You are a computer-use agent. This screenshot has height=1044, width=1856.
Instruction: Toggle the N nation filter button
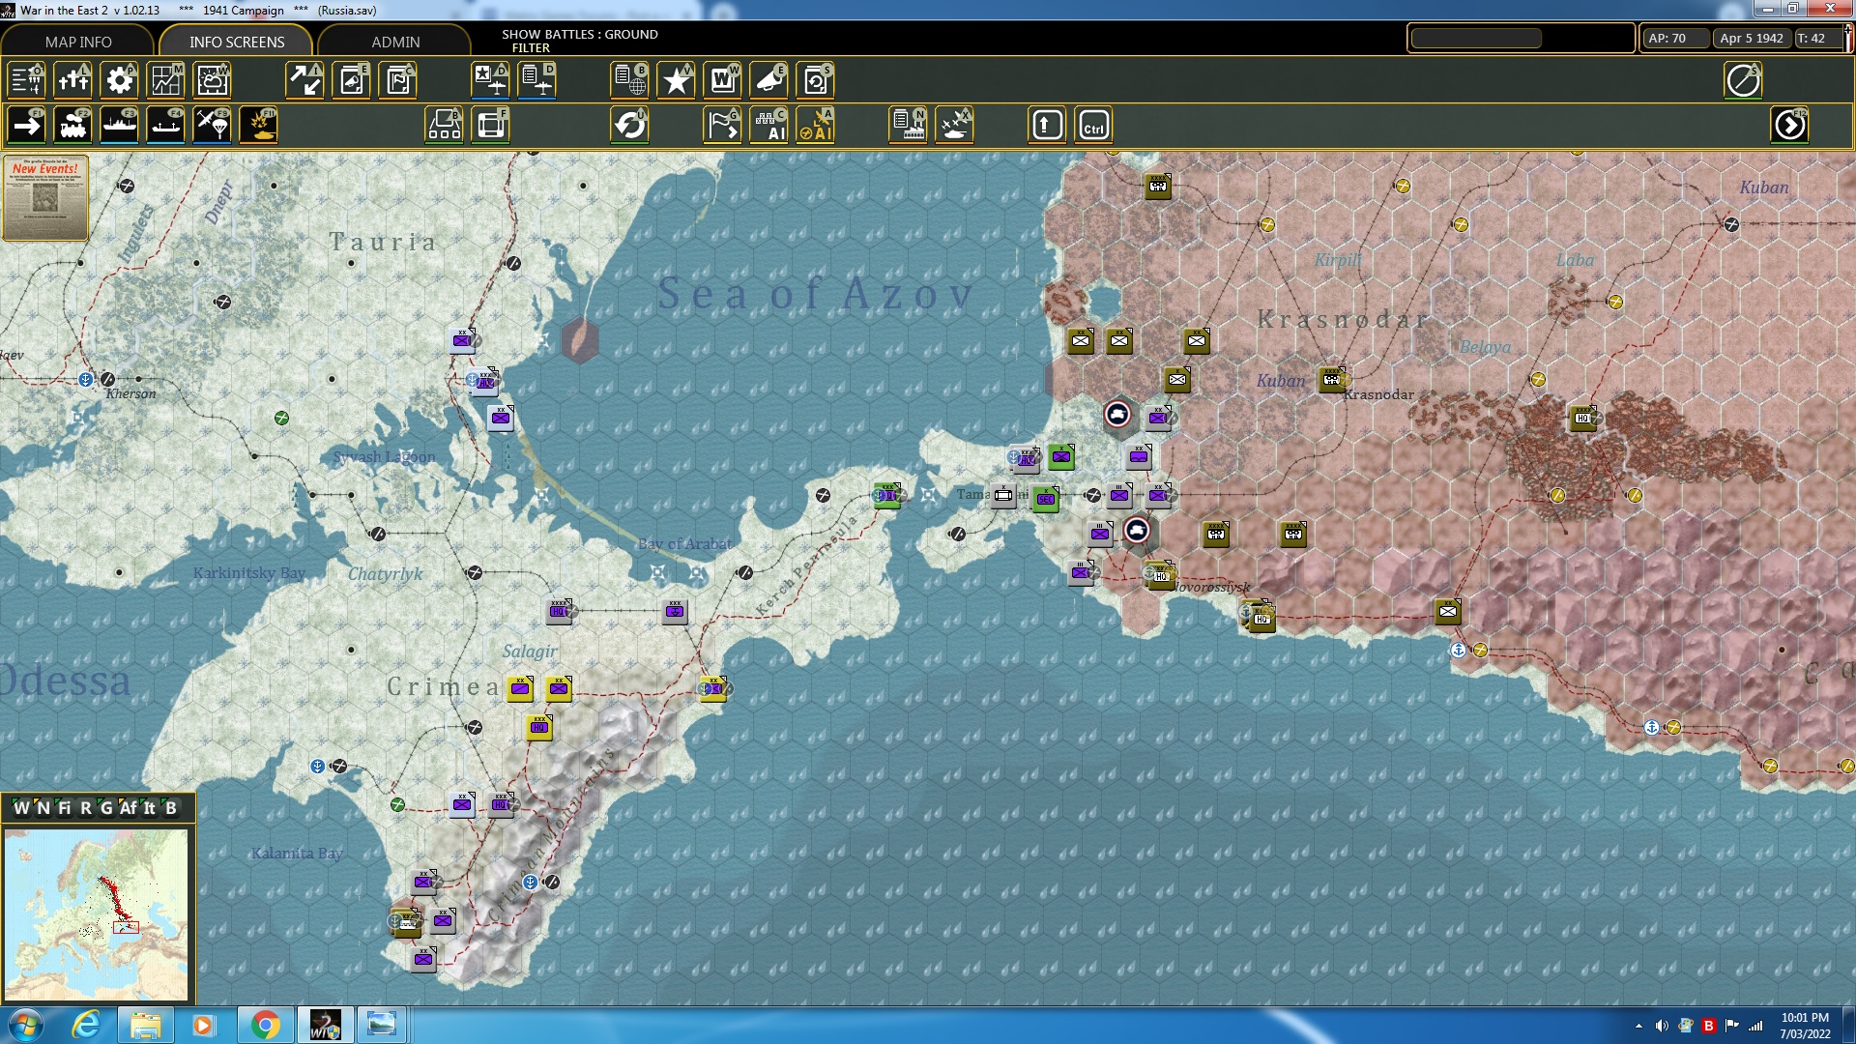pos(43,808)
